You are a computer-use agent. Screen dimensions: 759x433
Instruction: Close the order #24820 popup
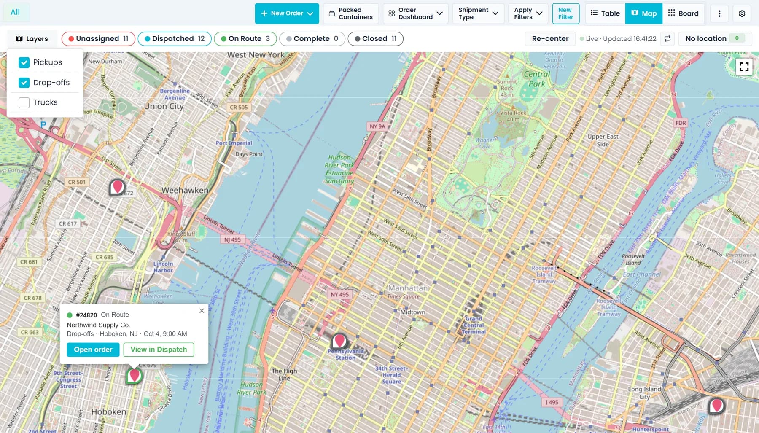(x=202, y=311)
